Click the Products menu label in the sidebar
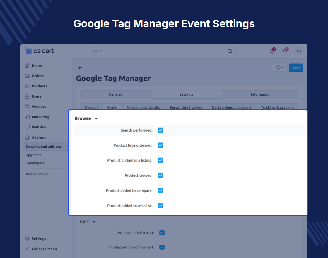This screenshot has width=328, height=258. [39, 86]
